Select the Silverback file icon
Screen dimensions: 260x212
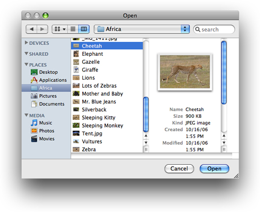76,109
